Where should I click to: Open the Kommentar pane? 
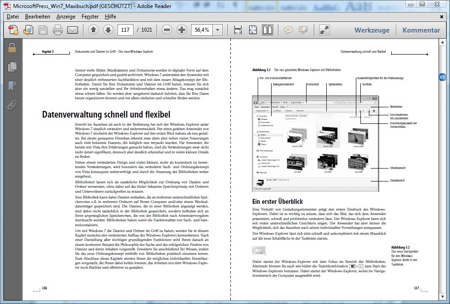coord(421,30)
